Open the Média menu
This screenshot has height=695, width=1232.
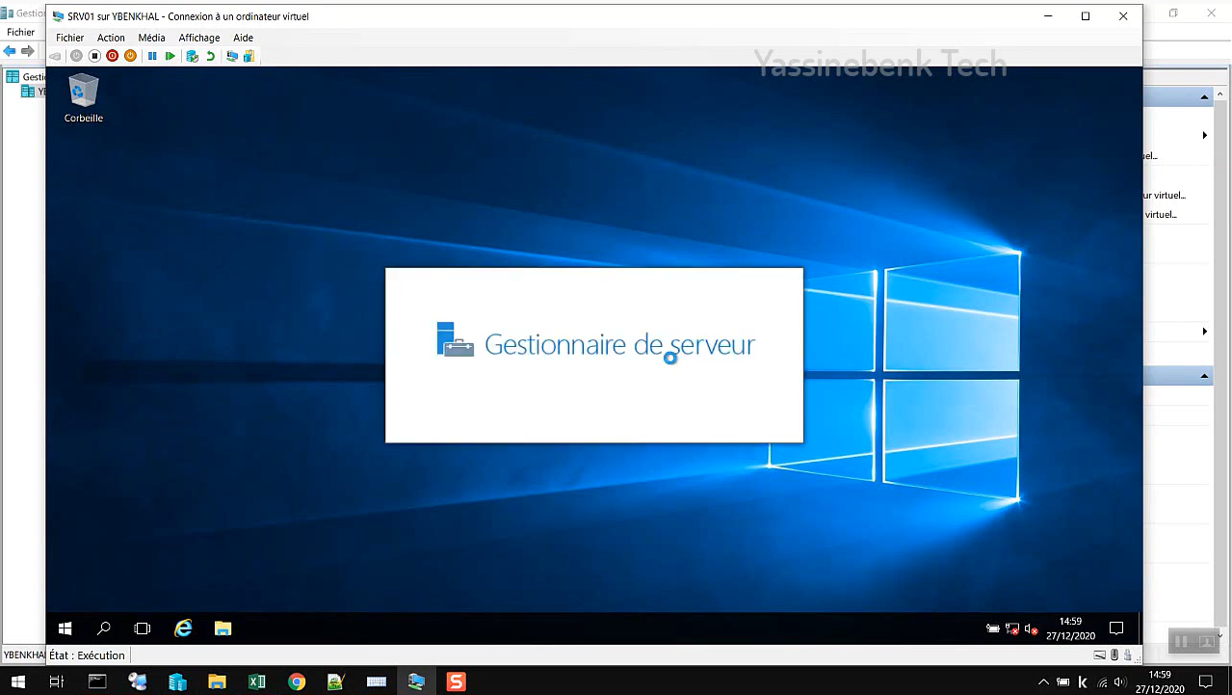pyautogui.click(x=151, y=38)
